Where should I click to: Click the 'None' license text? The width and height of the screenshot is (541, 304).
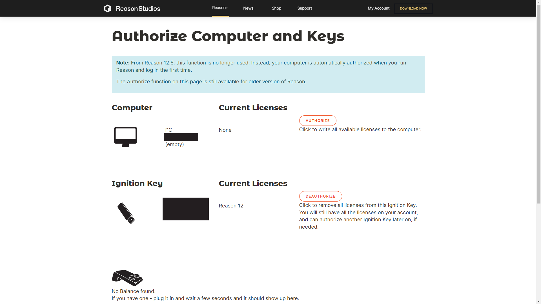[x=225, y=130]
